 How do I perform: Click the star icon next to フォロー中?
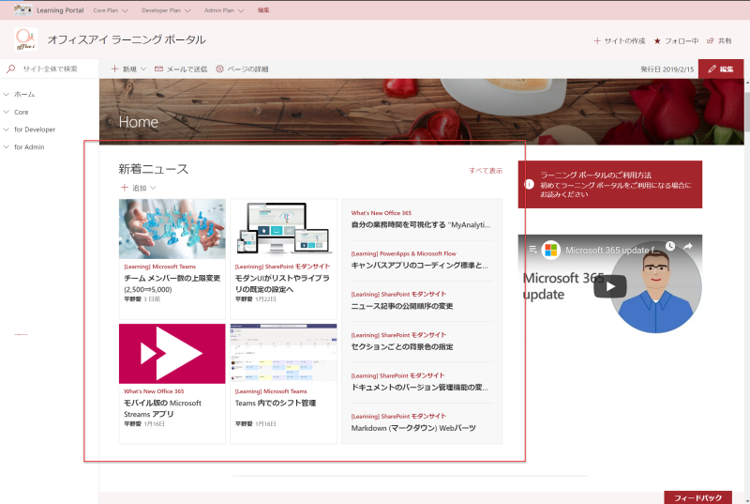[x=657, y=40]
